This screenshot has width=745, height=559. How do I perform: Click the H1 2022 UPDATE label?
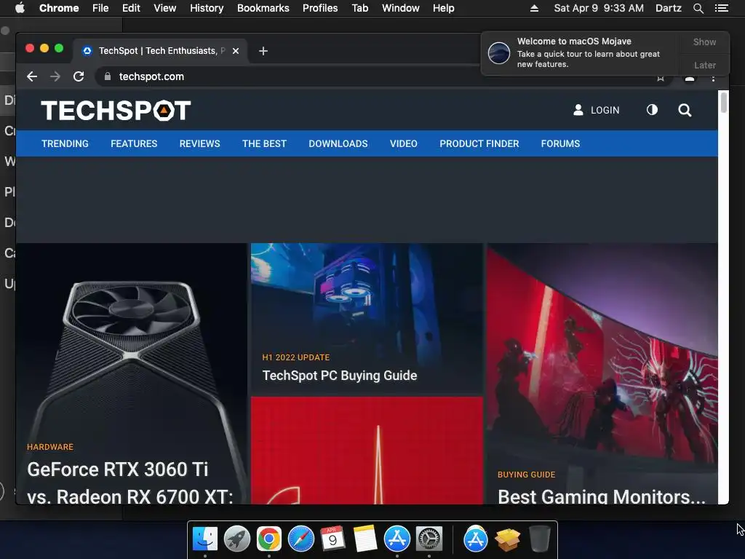pos(295,357)
